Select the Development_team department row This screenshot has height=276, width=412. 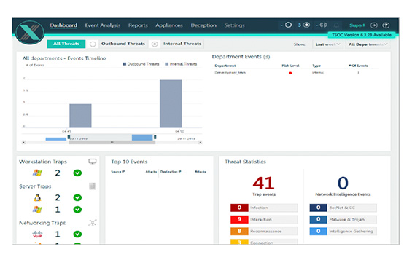coord(296,73)
